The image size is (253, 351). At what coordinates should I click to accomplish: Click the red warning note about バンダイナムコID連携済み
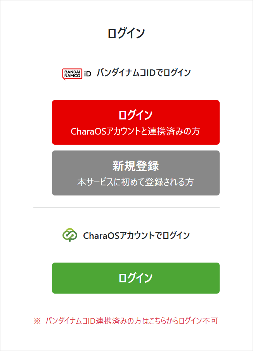point(131,321)
